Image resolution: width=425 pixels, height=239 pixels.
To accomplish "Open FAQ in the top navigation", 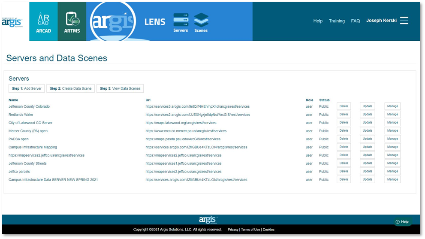I will pos(356,21).
